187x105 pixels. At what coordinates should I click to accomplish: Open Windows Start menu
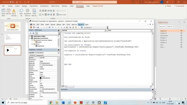(3, 102)
